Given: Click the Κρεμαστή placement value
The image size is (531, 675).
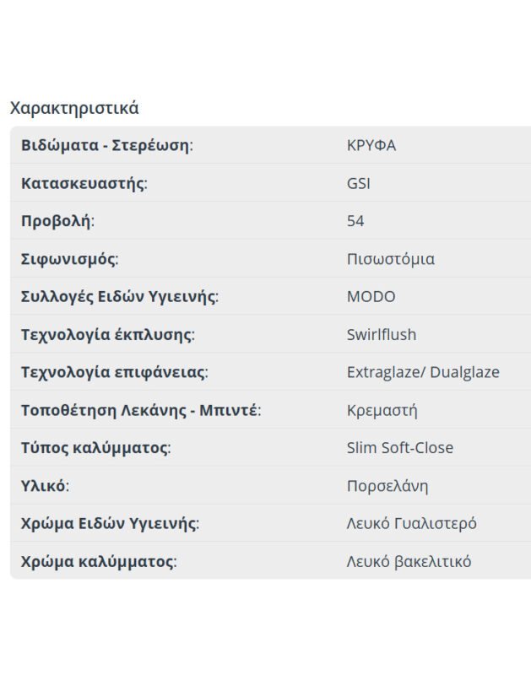Looking at the screenshot, I should (382, 411).
